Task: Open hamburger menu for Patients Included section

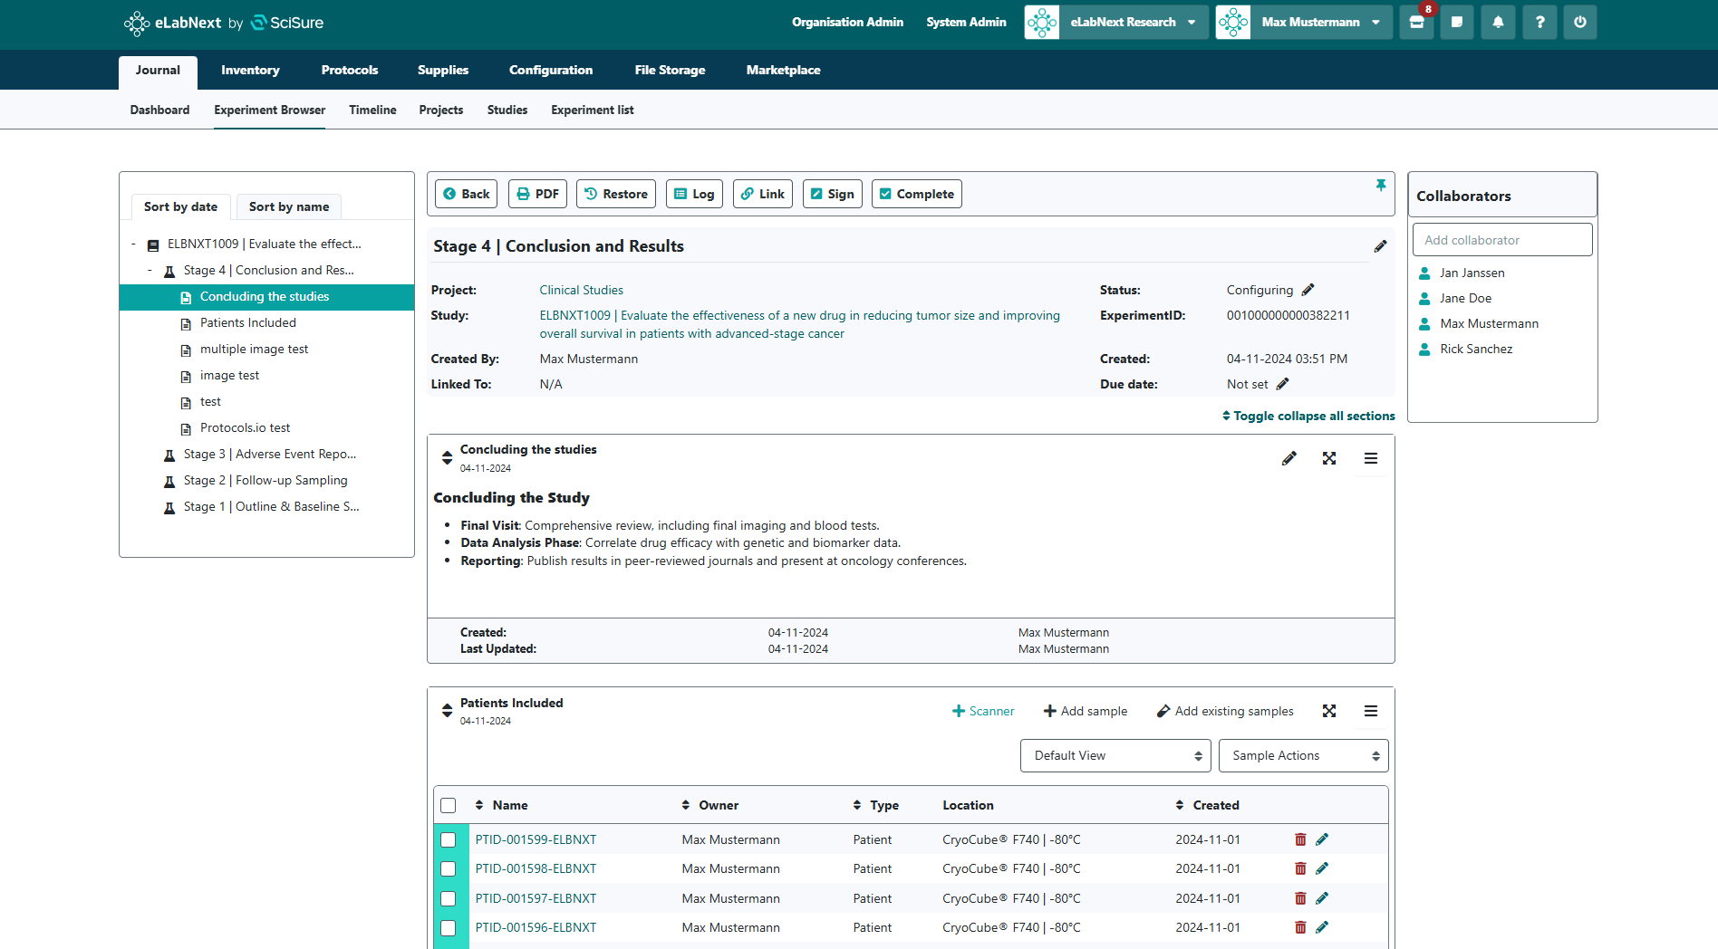Action: 1370,711
